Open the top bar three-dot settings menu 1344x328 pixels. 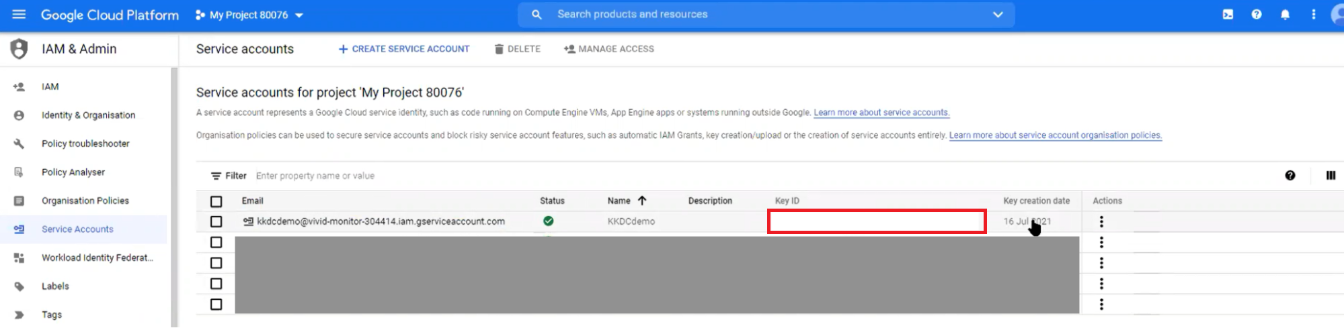click(1313, 14)
